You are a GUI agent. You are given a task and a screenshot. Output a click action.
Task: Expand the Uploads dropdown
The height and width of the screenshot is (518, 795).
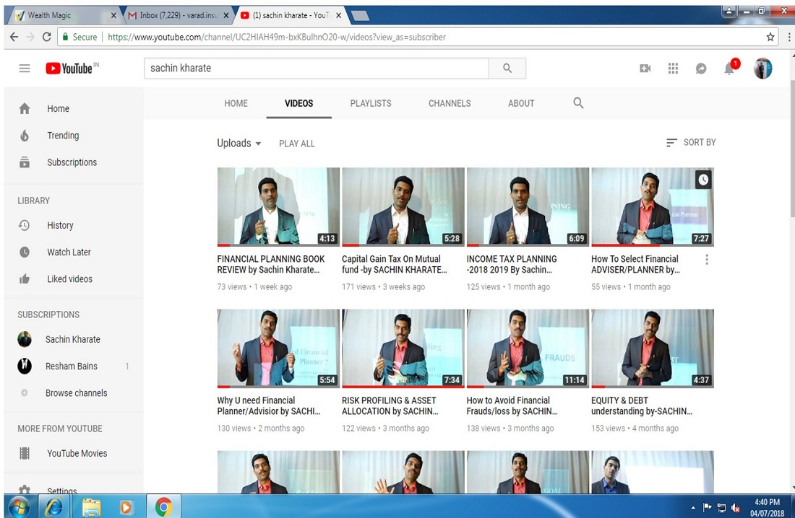click(x=239, y=144)
